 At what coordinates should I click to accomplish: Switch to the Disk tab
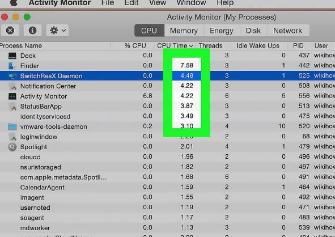[x=253, y=31]
